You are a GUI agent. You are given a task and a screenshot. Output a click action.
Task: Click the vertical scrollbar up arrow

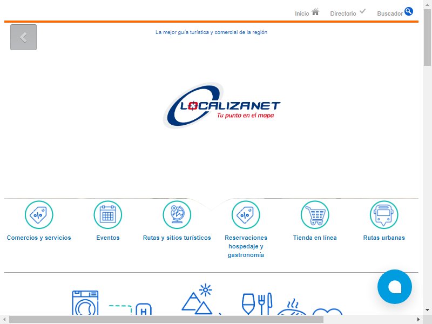click(427, 5)
